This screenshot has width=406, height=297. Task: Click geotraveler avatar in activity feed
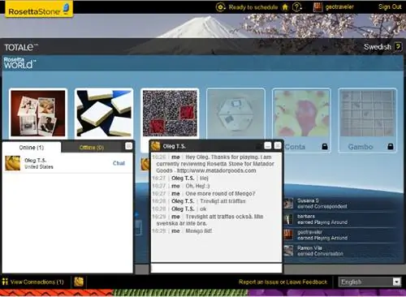[x=288, y=235]
